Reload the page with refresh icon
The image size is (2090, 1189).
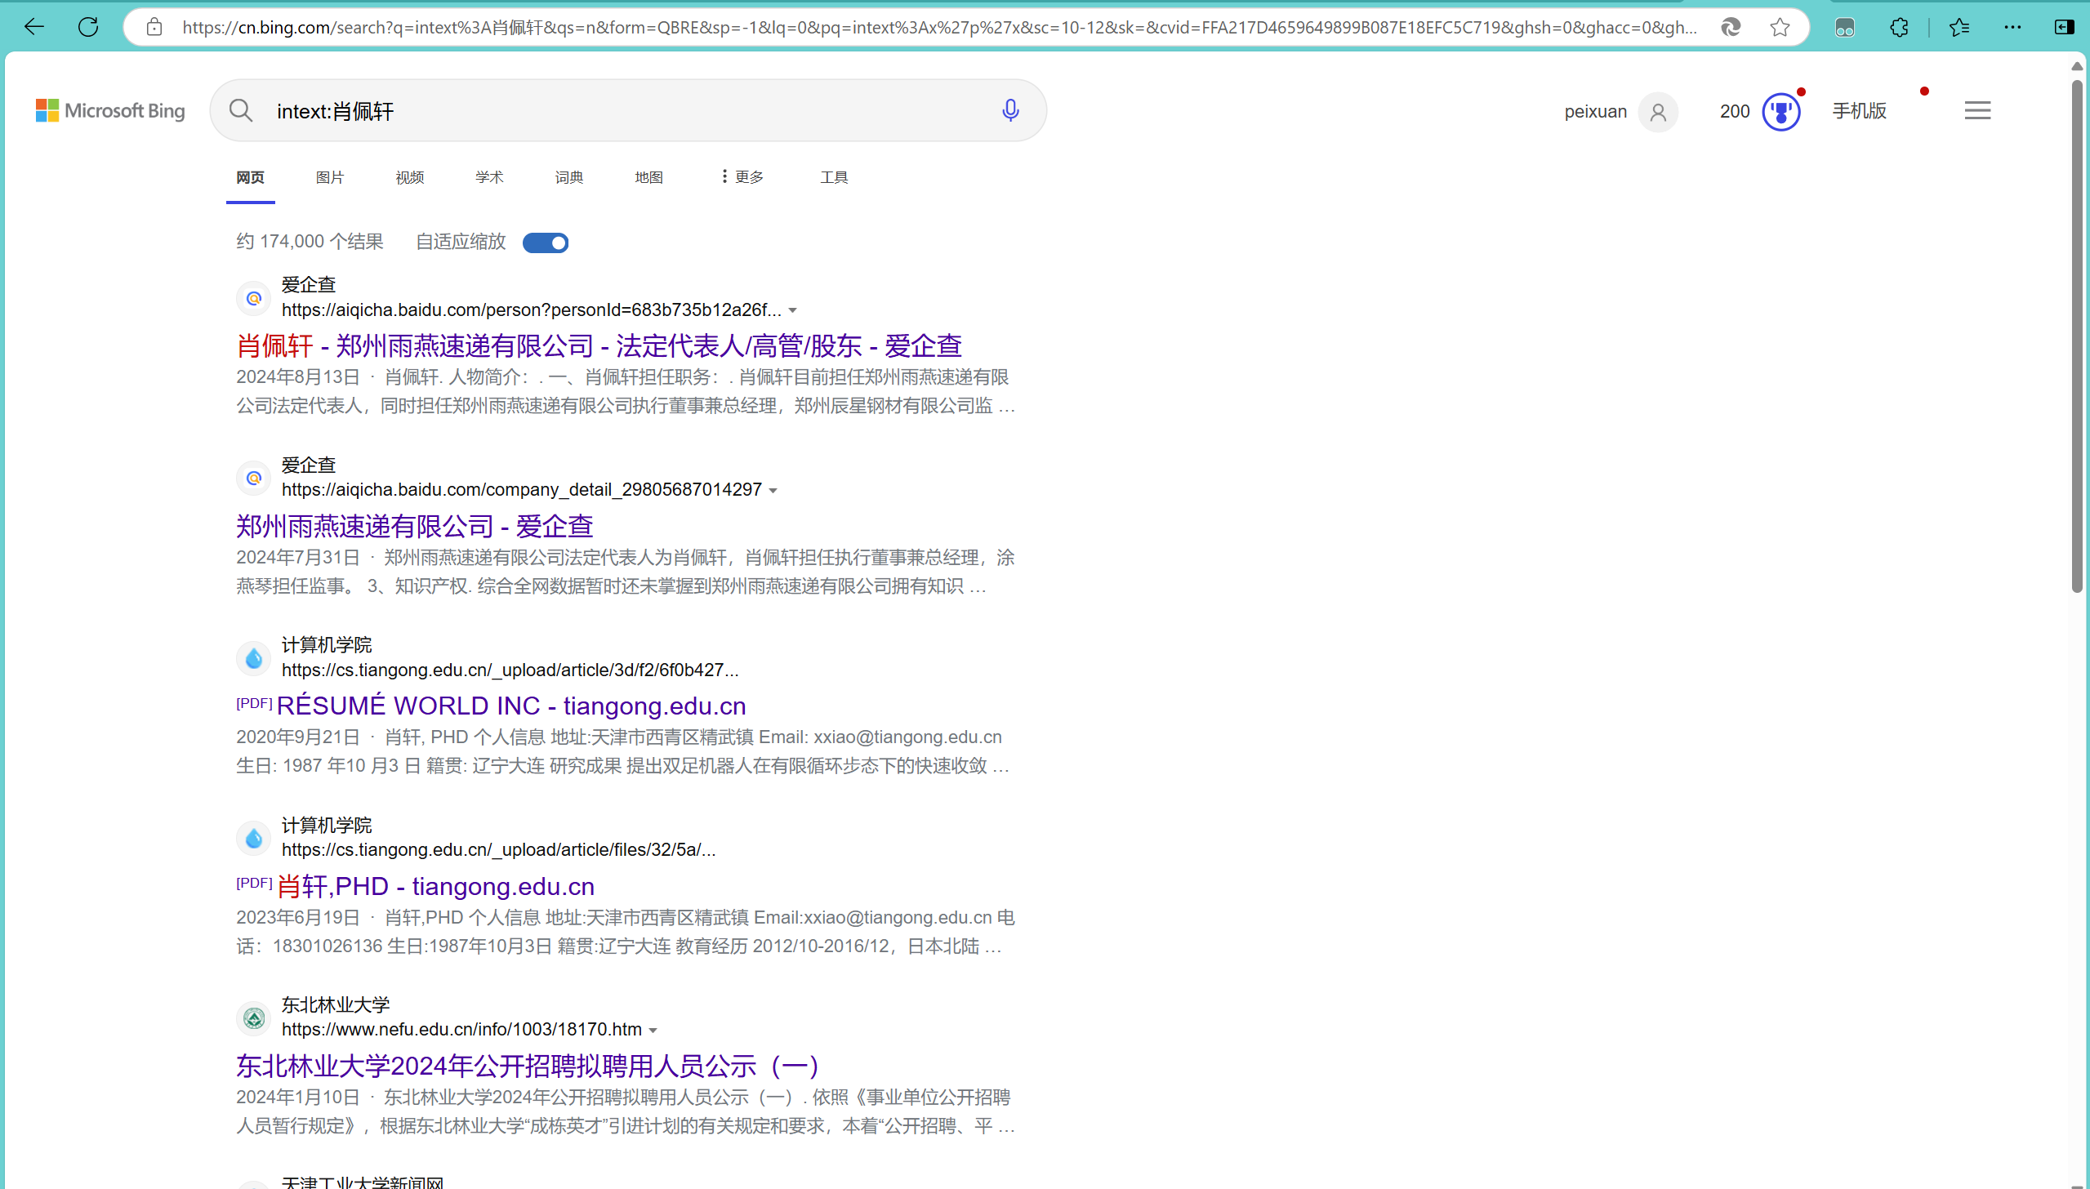tap(88, 27)
